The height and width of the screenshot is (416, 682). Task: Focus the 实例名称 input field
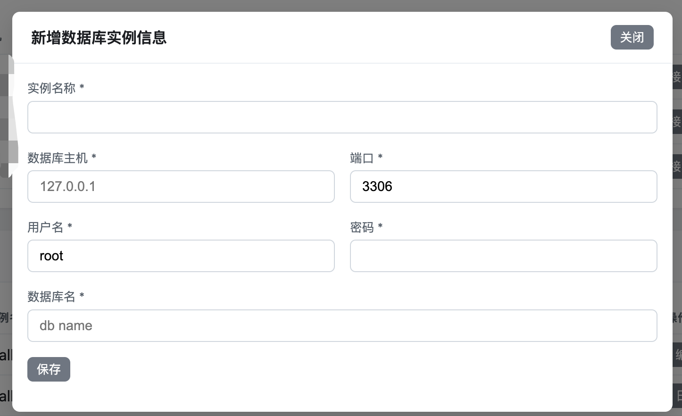342,117
